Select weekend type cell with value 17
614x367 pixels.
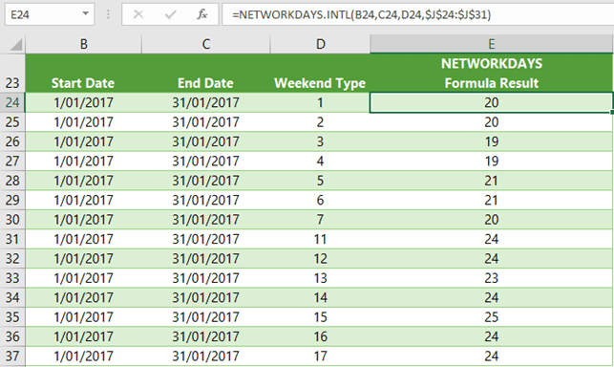pyautogui.click(x=320, y=356)
